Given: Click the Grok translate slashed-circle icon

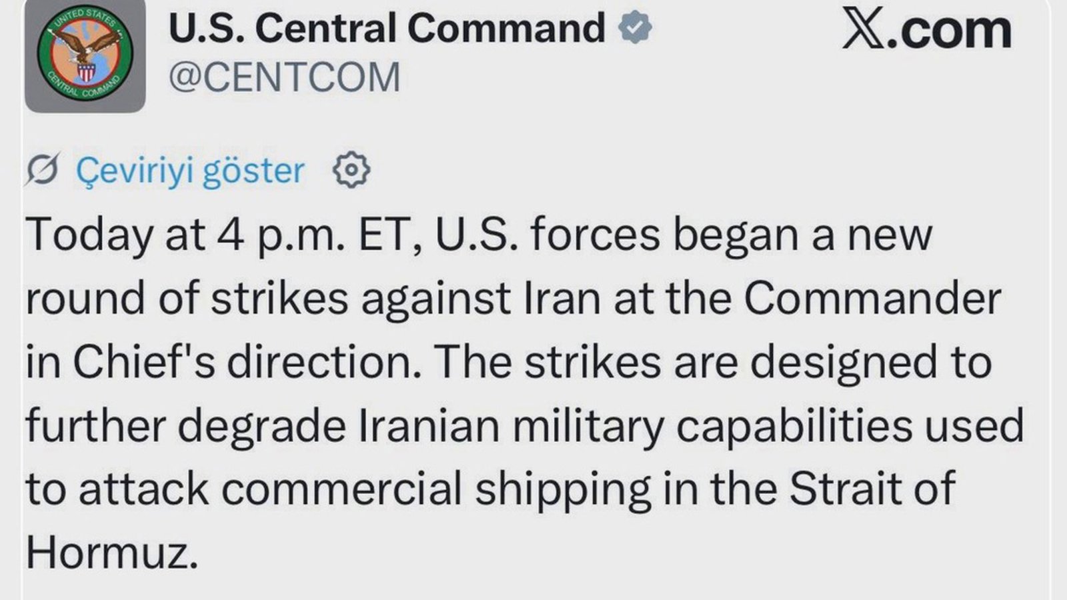Looking at the screenshot, I should coord(43,170).
